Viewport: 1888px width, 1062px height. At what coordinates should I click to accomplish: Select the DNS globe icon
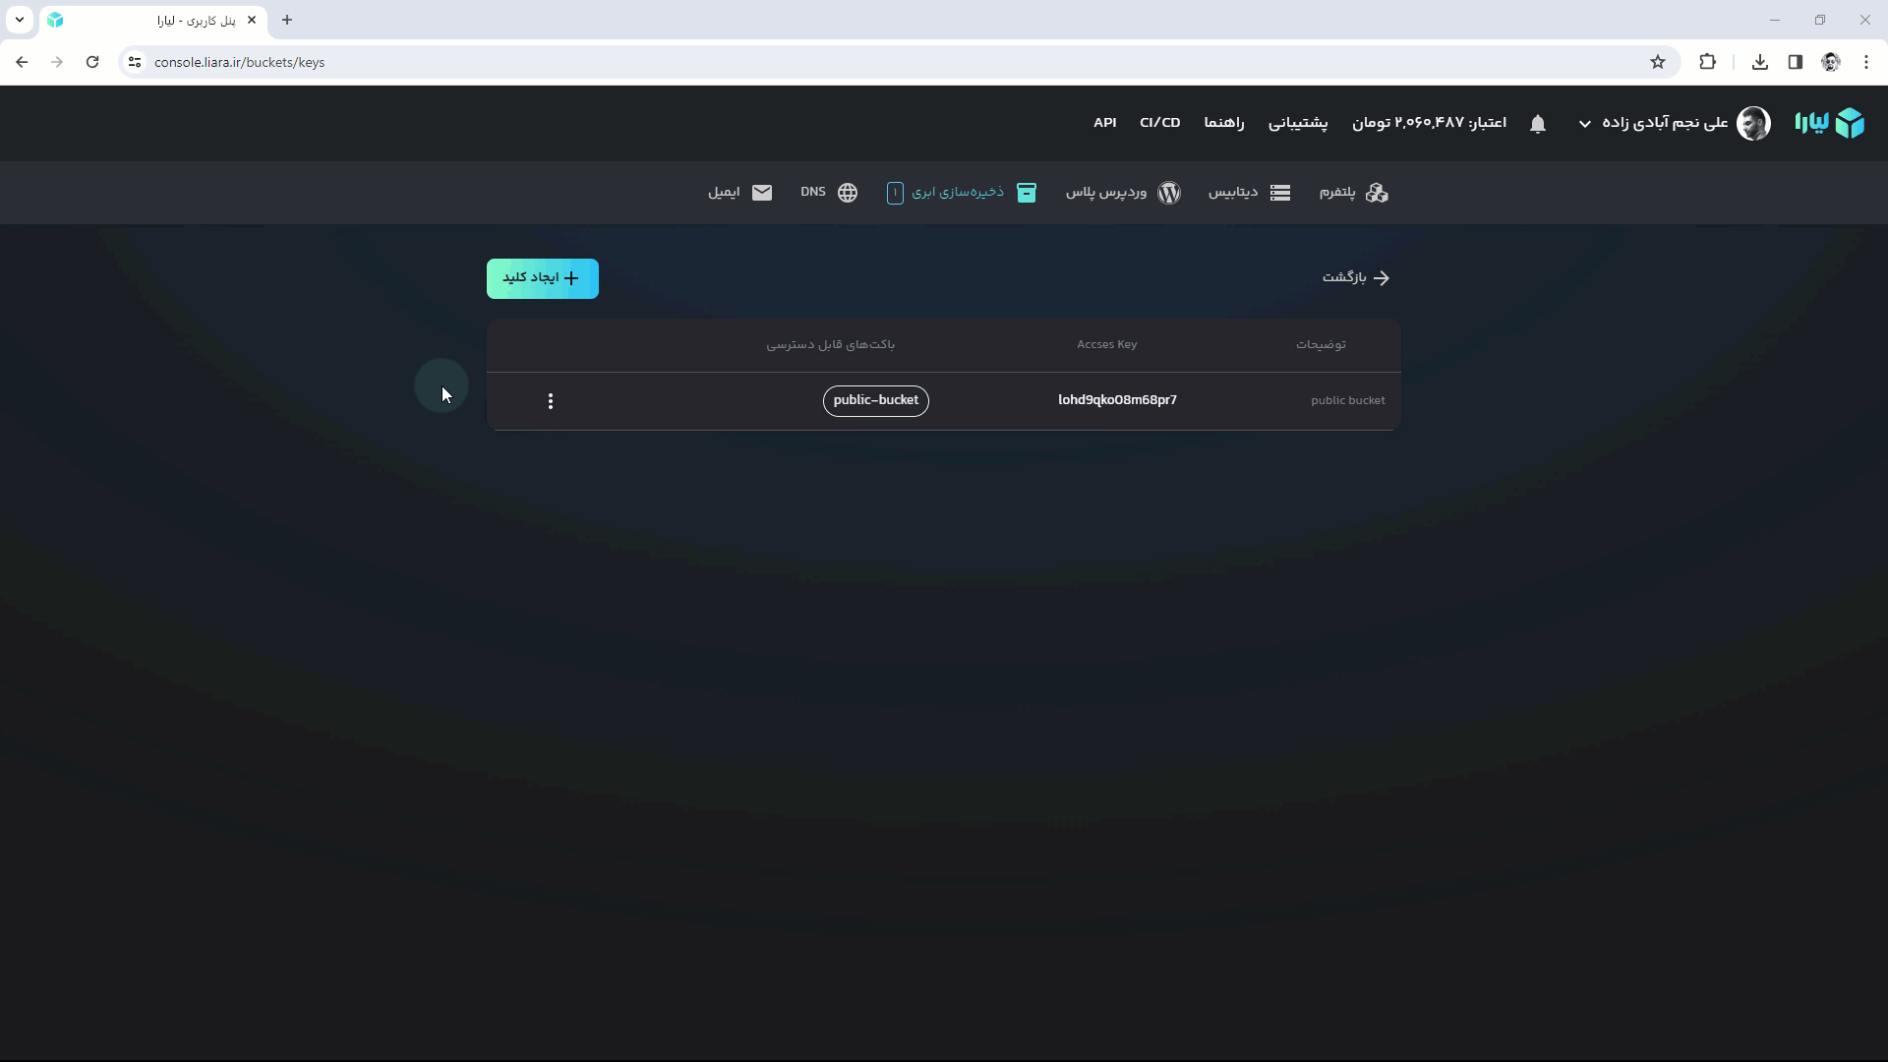point(848,193)
